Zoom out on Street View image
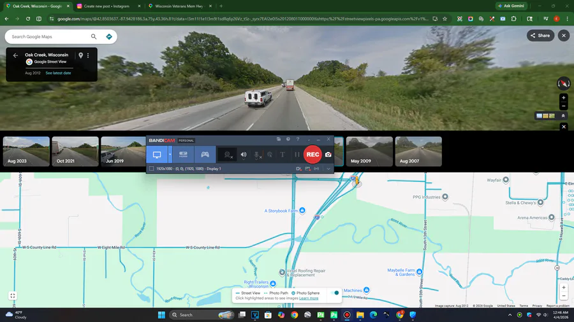 [564, 106]
